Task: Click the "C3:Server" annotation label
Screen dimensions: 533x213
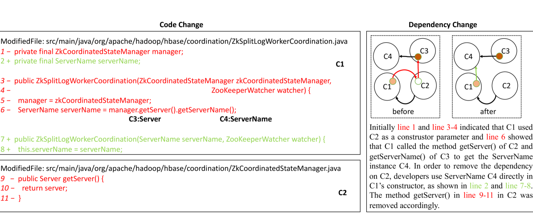Action: point(145,119)
